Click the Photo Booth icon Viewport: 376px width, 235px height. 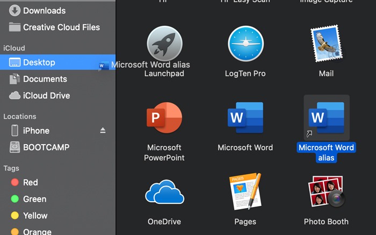(x=326, y=193)
